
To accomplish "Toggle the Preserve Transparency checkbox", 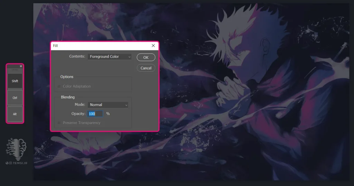I will (x=59, y=123).
